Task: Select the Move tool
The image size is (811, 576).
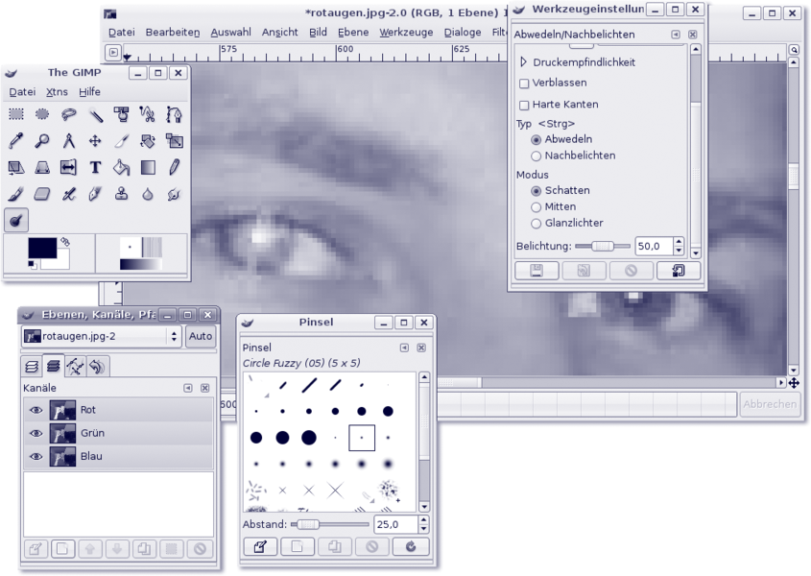Action: pos(95,141)
